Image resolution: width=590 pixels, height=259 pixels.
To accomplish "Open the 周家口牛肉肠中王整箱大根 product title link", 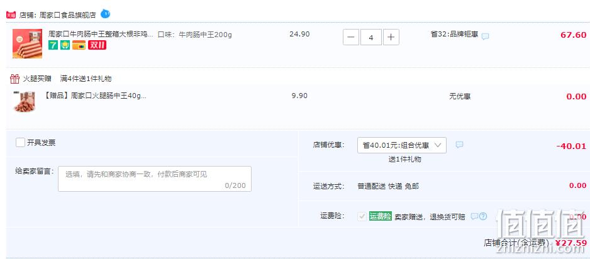I will point(101,34).
